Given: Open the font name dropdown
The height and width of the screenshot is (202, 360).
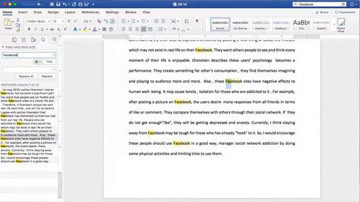Looking at the screenshot, I should pyautogui.click(x=49, y=21).
